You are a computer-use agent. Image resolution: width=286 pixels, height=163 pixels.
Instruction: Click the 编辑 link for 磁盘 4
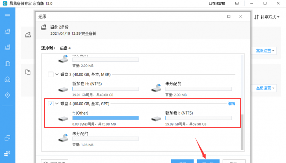coord(231,104)
